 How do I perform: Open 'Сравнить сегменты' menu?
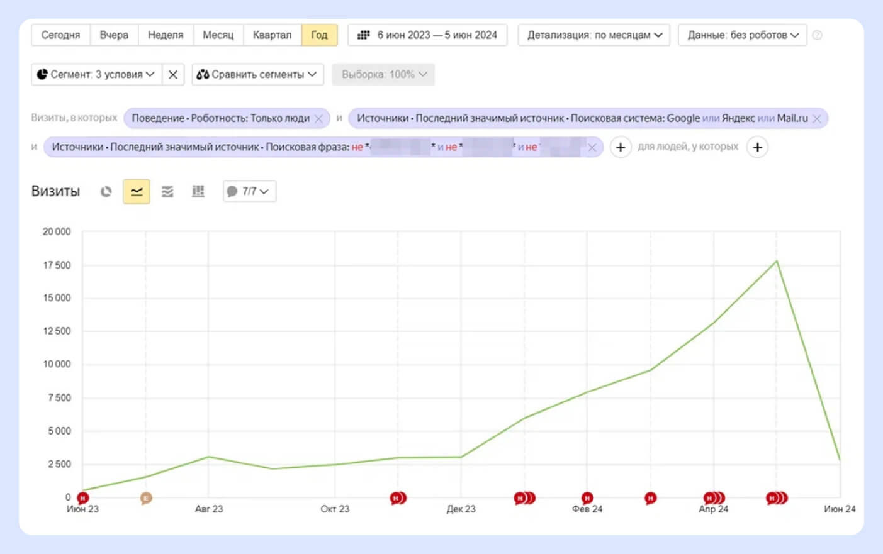[x=257, y=74]
